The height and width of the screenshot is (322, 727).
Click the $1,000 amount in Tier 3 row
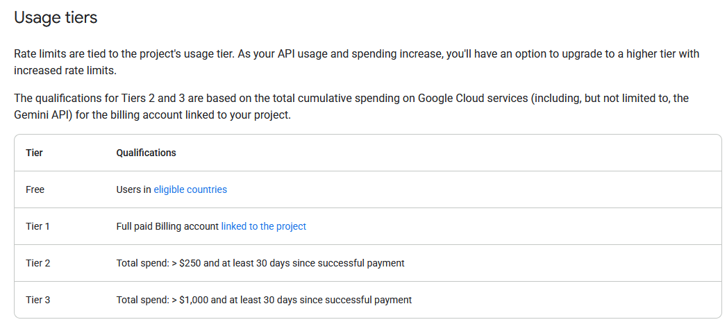pyautogui.click(x=192, y=300)
